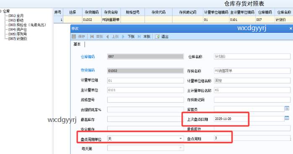Click the 存货编码 column header in grid
This screenshot has height=154, width=293.
(x=92, y=12)
